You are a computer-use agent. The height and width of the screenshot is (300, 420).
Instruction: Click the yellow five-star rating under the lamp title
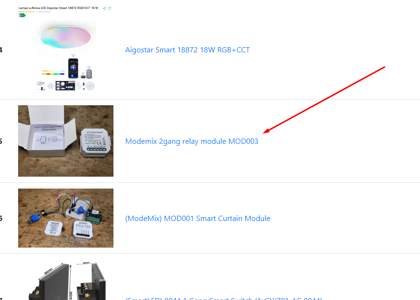pyautogui.click(x=29, y=12)
